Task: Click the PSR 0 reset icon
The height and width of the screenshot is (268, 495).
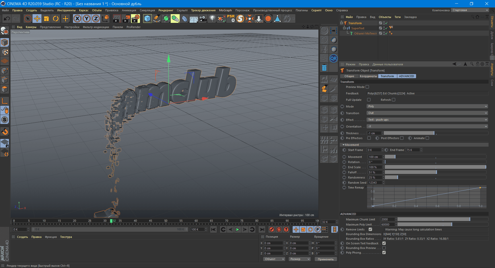Action: [x=231, y=19]
